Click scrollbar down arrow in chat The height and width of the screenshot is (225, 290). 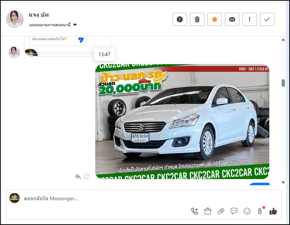coord(283,182)
